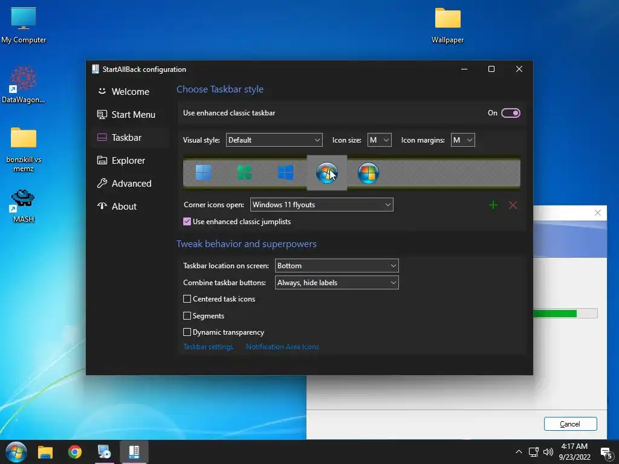The height and width of the screenshot is (464, 619).
Task: Click the StartAllBack title bar icon
Action: point(95,69)
